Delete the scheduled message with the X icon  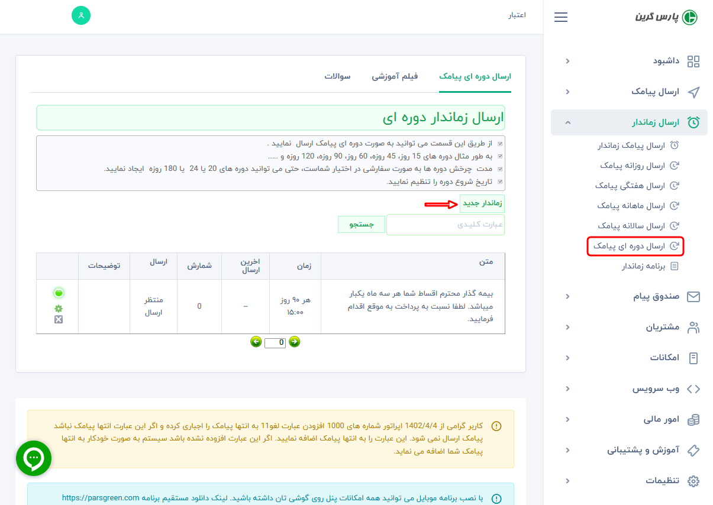coord(58,320)
